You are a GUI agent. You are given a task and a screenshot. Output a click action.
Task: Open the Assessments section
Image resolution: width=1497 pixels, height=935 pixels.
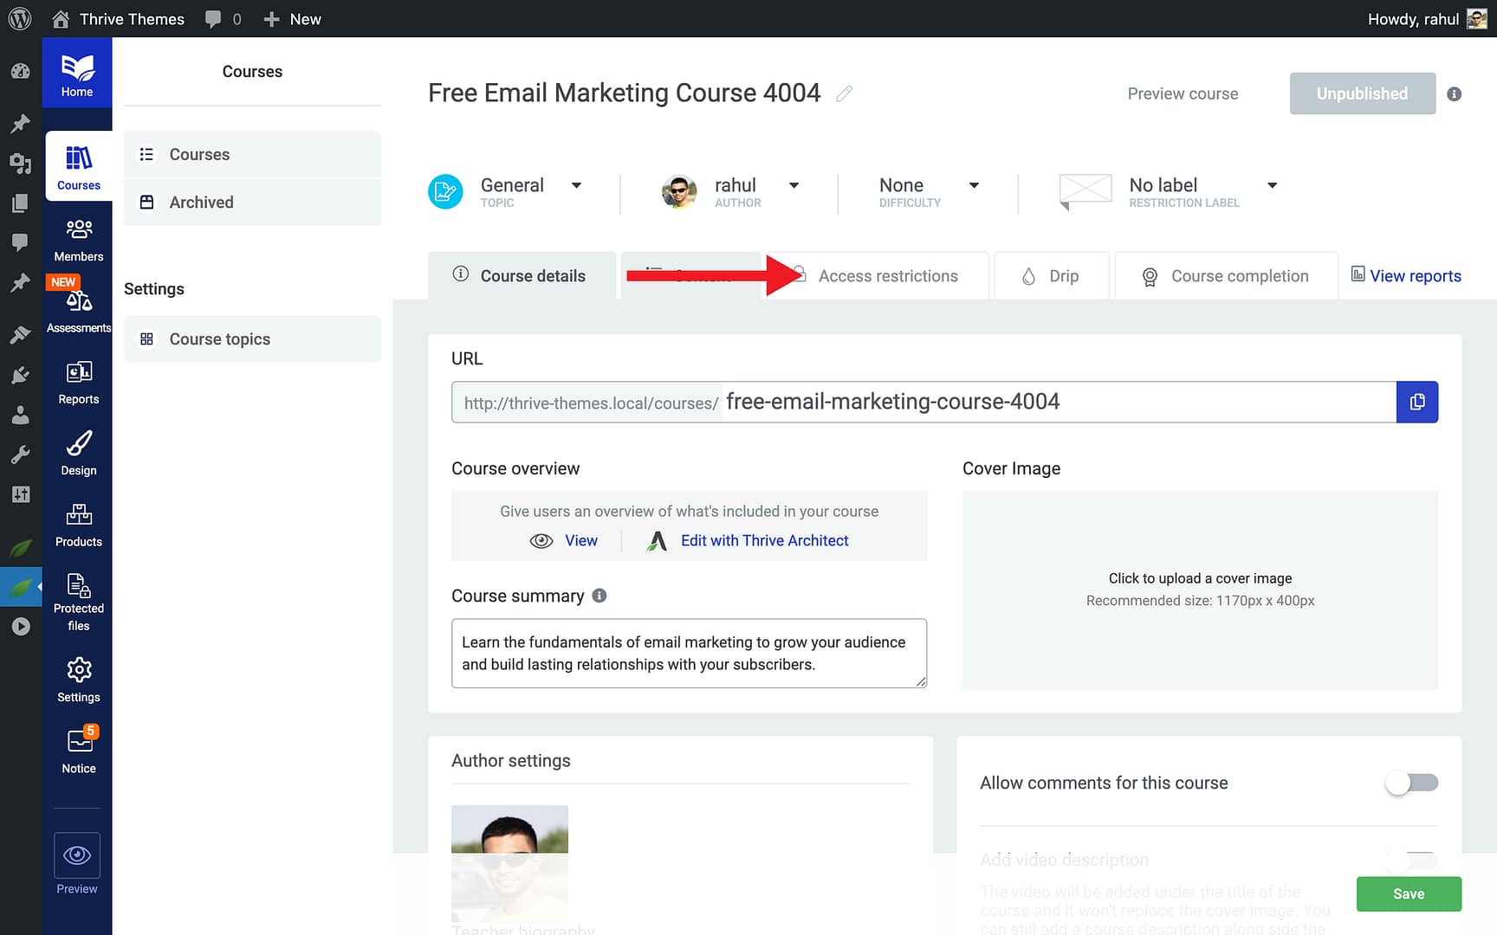point(78,311)
